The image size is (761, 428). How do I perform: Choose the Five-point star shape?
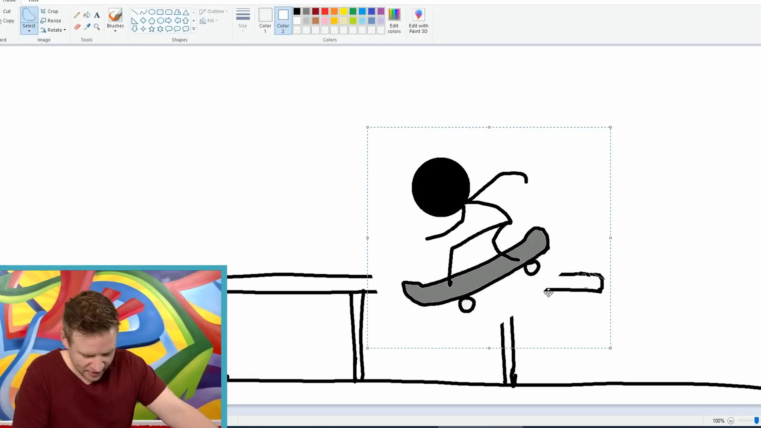152,29
